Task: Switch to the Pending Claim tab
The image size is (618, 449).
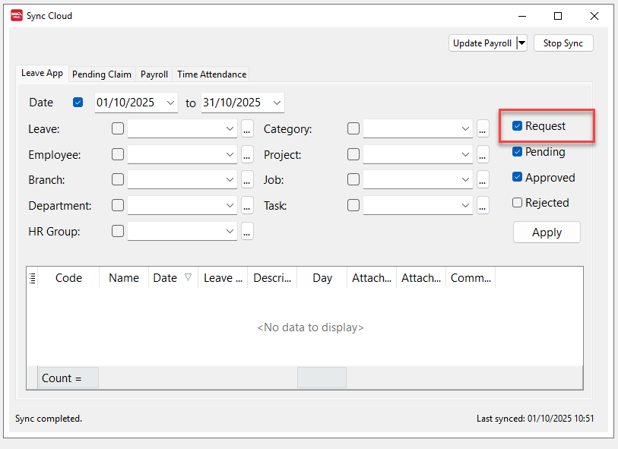Action: click(x=102, y=74)
